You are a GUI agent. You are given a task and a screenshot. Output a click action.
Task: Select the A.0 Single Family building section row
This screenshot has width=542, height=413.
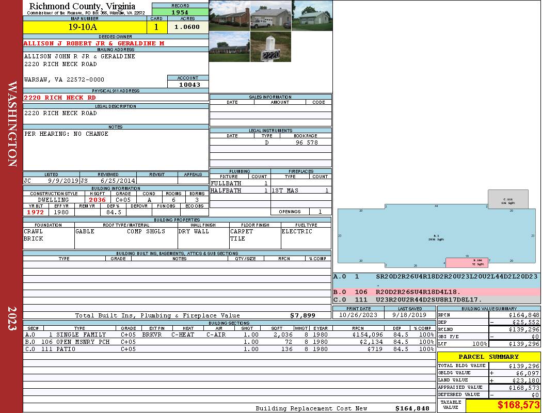coord(229,335)
